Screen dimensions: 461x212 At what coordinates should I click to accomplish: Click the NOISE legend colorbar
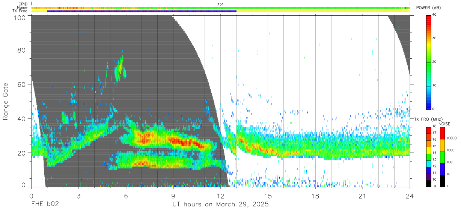pyautogui.click(x=442, y=157)
